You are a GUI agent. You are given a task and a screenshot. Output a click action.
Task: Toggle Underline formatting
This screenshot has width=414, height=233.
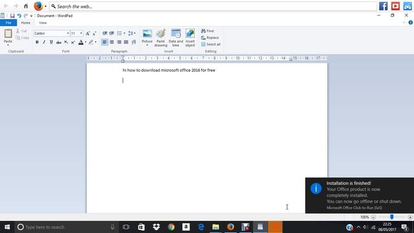[x=51, y=42]
